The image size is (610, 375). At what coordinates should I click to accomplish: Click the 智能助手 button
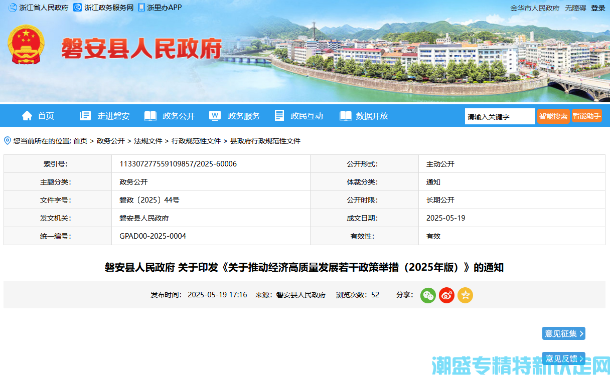(x=586, y=116)
